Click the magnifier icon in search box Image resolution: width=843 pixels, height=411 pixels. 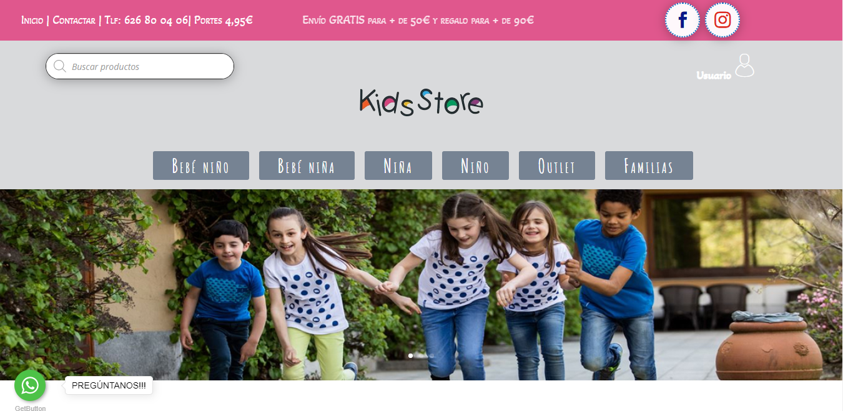point(60,66)
